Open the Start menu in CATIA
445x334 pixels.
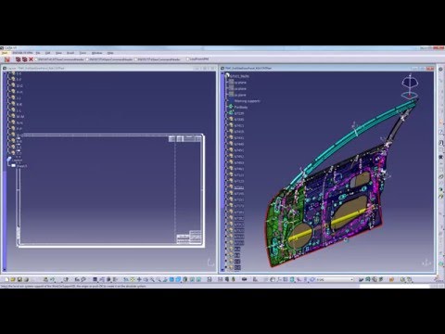click(5, 53)
